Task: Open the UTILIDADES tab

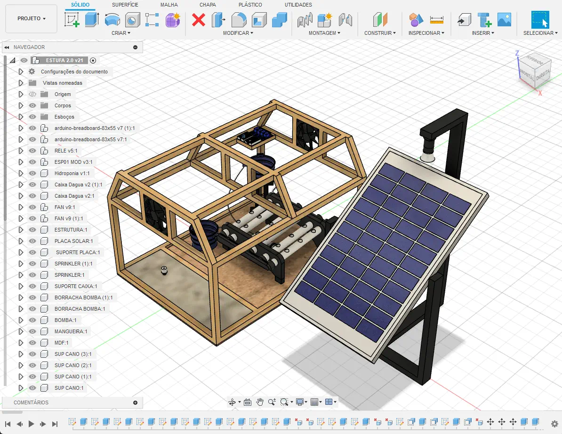Action: point(298,5)
